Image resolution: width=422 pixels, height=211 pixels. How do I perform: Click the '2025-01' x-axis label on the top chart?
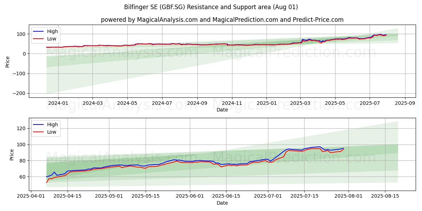coord(266,103)
